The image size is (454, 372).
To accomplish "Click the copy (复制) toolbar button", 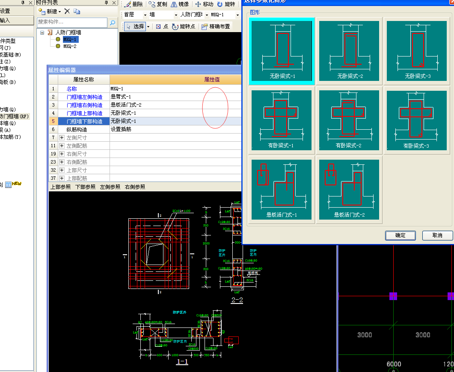I will click(x=158, y=4).
